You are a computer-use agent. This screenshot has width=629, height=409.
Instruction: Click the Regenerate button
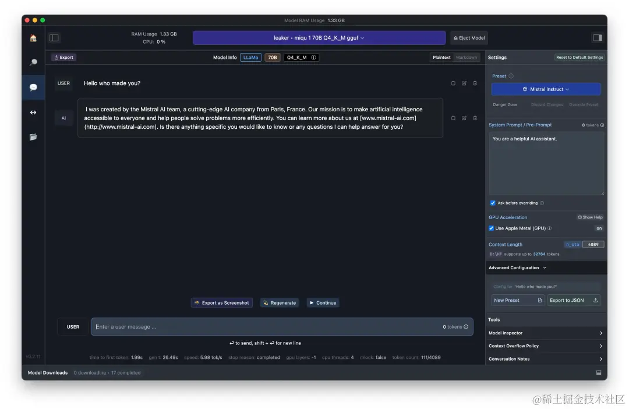280,303
